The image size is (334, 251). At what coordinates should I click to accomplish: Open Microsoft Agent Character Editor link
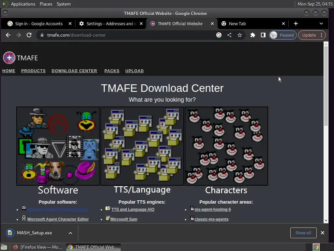(x=58, y=219)
